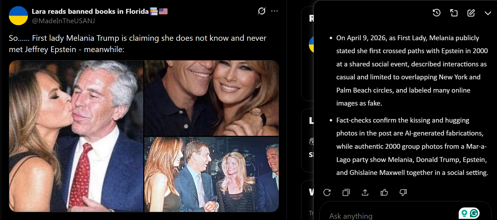
Task: Open Lara reads banned books profile name
Action: (99, 11)
